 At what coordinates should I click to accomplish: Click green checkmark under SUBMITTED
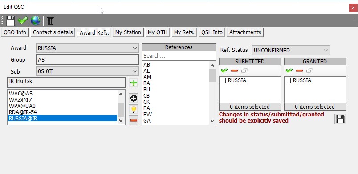coord(224,71)
